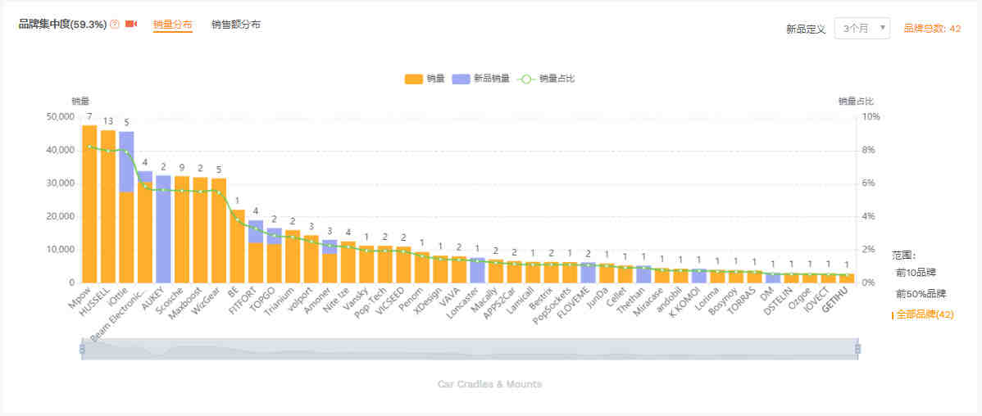The height and width of the screenshot is (416, 982).
Task: Click the volport axis label
Action: coord(301,298)
